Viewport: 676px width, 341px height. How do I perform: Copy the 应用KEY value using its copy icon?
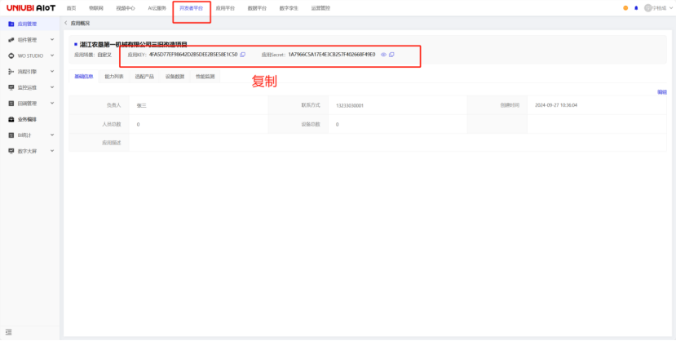(x=243, y=55)
